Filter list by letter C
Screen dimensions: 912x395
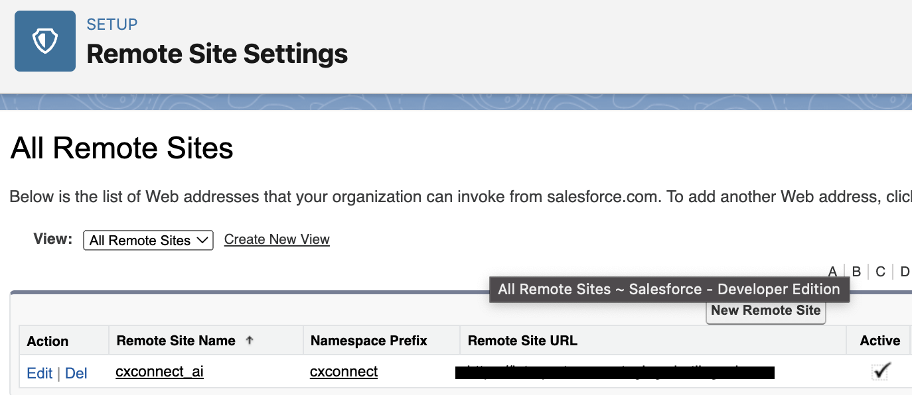tap(880, 271)
